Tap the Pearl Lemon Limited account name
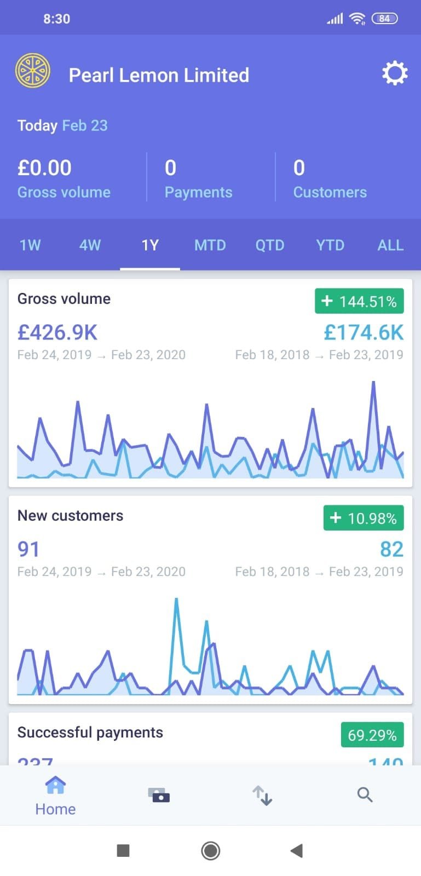Viewport: 421px width, 876px height. coord(159,75)
